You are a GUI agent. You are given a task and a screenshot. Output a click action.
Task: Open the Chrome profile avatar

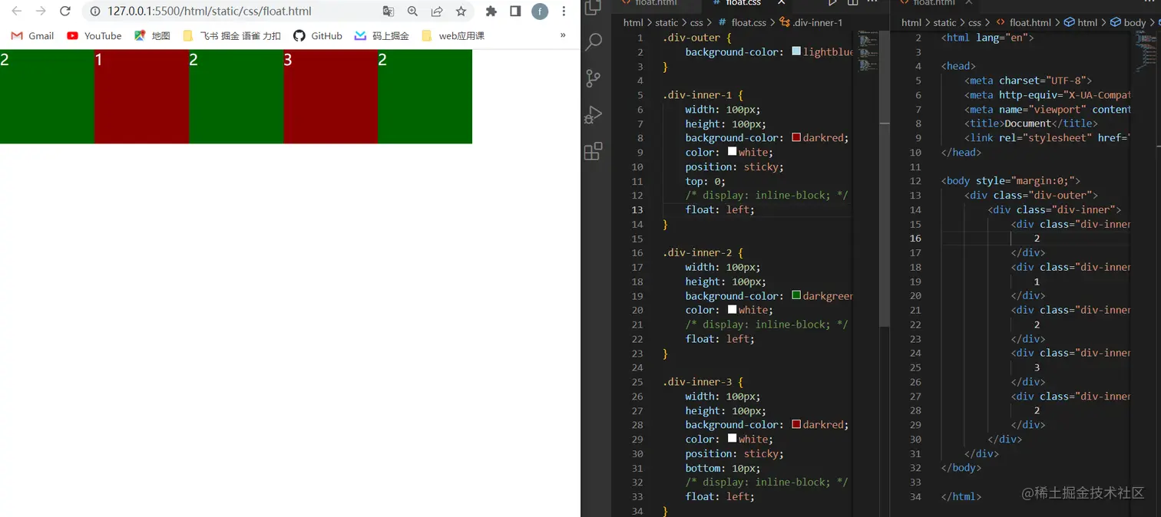click(x=540, y=12)
